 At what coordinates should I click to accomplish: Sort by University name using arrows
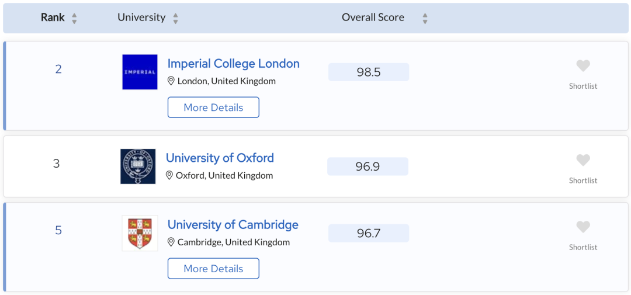click(x=175, y=18)
